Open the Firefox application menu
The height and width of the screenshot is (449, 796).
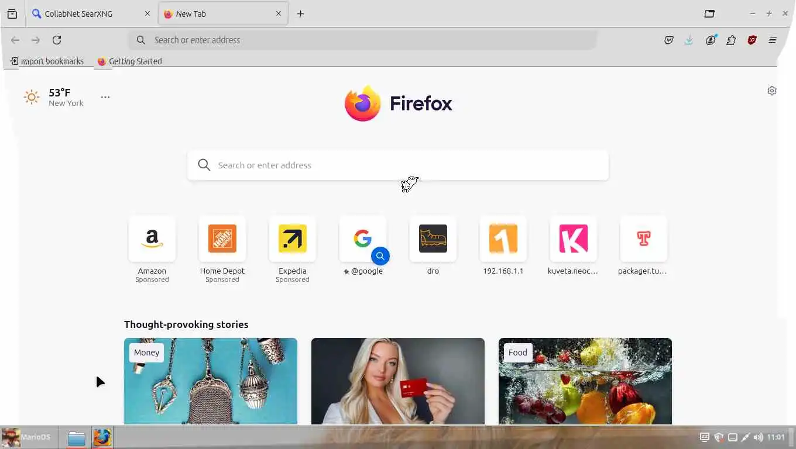click(x=773, y=40)
